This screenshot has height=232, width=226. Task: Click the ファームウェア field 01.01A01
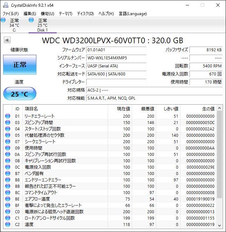[116, 50]
